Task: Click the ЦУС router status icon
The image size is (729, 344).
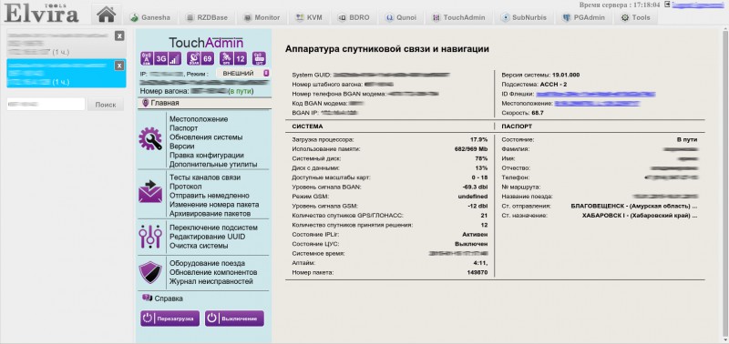Action: click(x=259, y=58)
